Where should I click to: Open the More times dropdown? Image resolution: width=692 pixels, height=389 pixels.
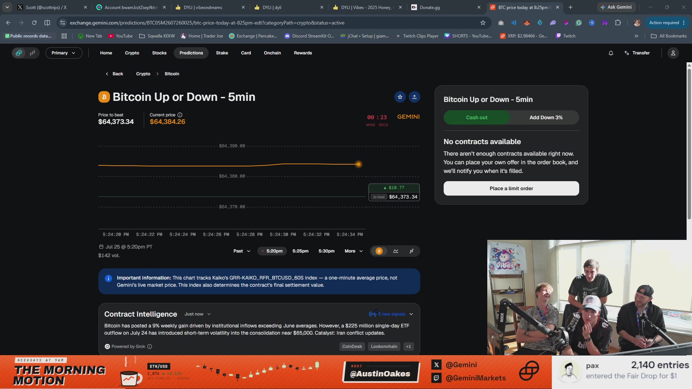point(354,251)
